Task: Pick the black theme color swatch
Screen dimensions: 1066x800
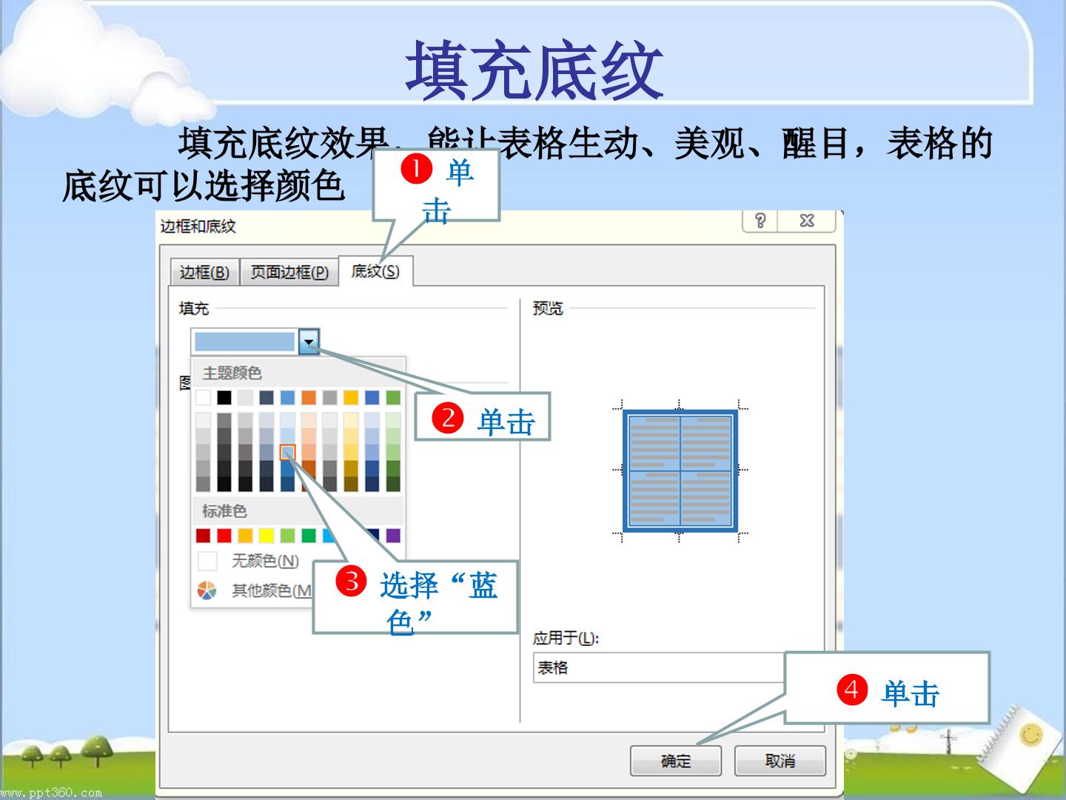Action: click(x=224, y=398)
